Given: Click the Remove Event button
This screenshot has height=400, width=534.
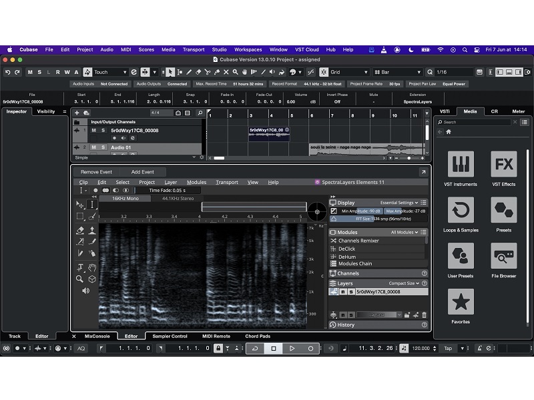Looking at the screenshot, I should 97,172.
